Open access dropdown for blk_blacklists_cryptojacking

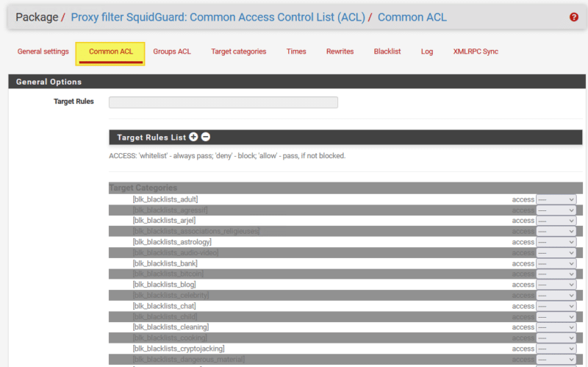coord(556,349)
